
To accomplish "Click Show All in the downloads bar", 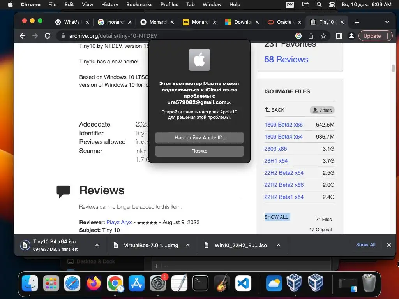I will 365,245.
